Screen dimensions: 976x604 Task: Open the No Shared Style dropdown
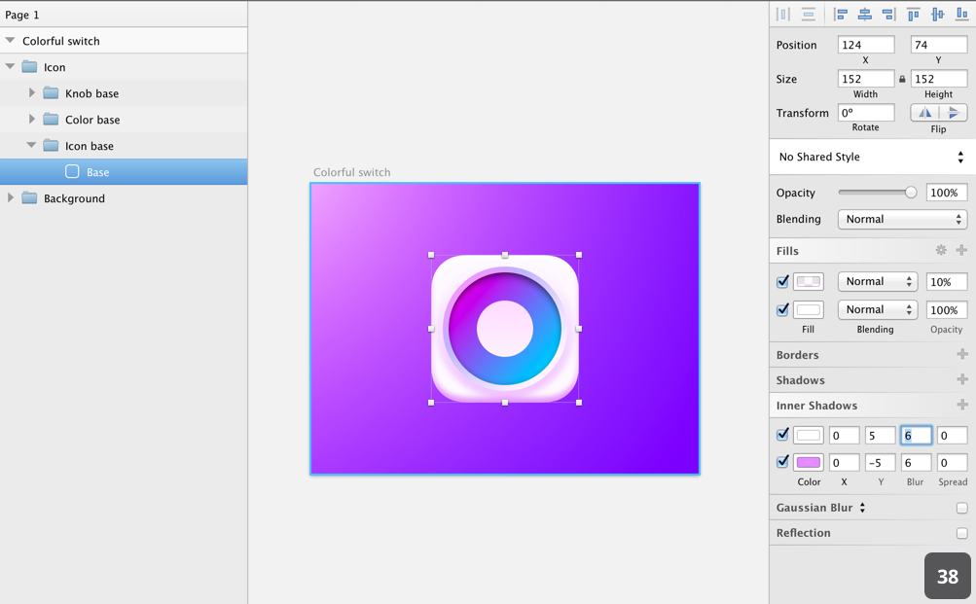(x=871, y=157)
